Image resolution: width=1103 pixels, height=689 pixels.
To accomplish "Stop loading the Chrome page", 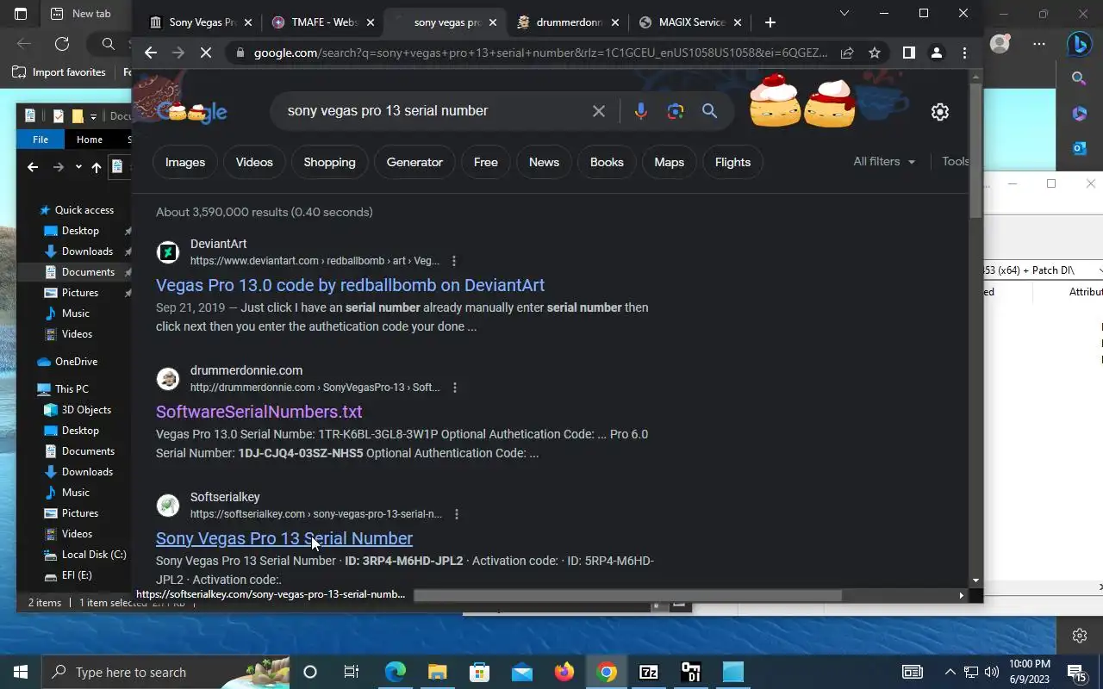I will pos(206,53).
